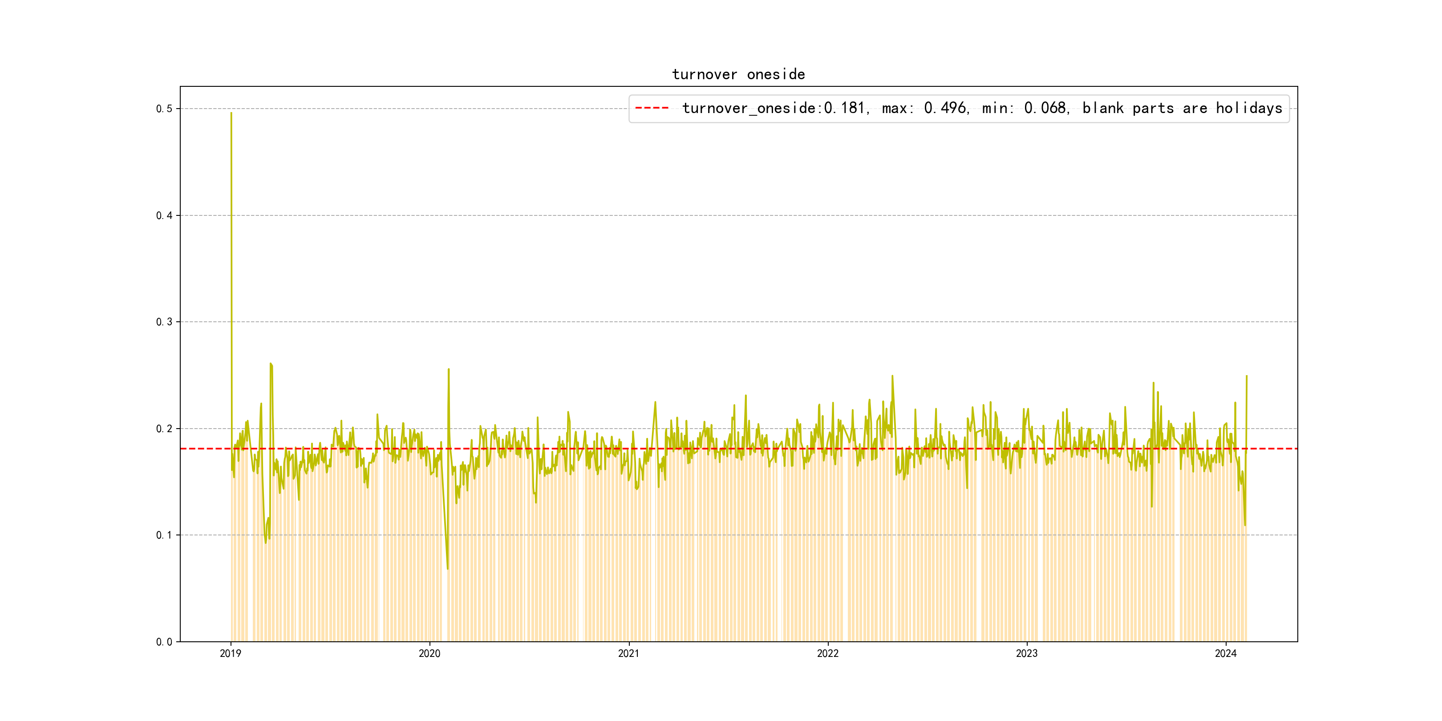Click the red dashed line legend sample
1442x721 pixels.
(x=652, y=108)
